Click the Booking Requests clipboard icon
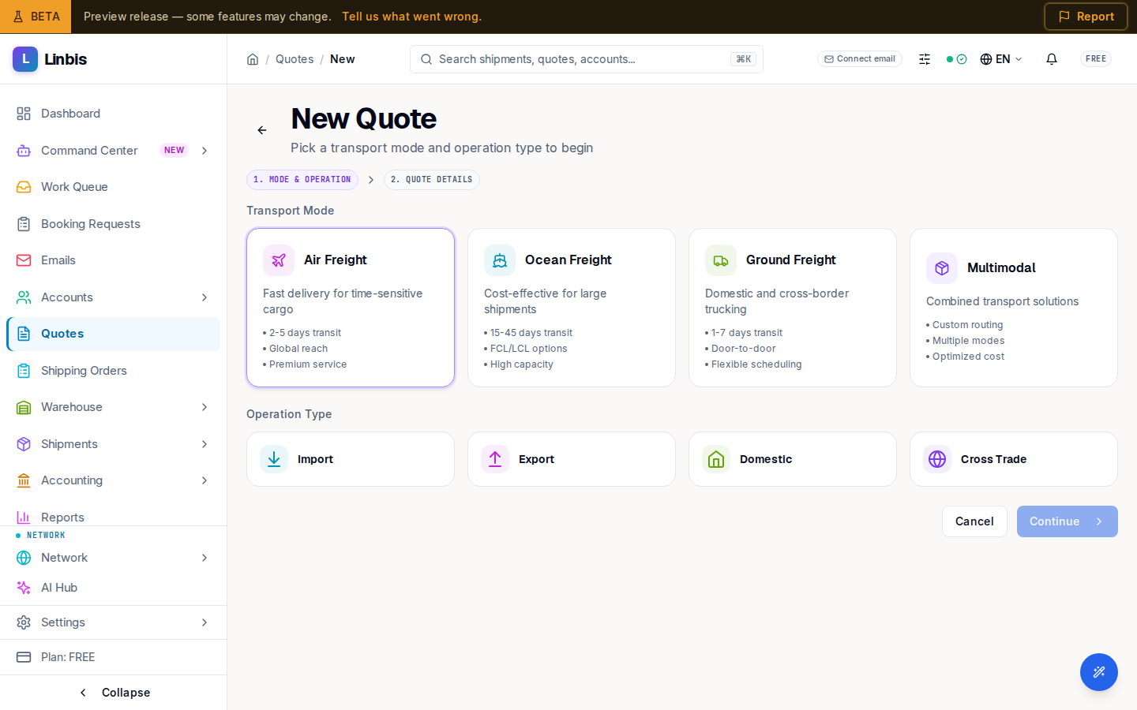 24,224
